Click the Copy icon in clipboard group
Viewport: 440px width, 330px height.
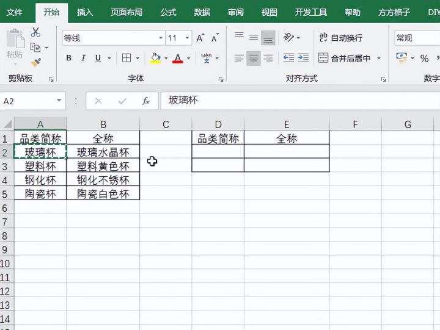coord(35,48)
